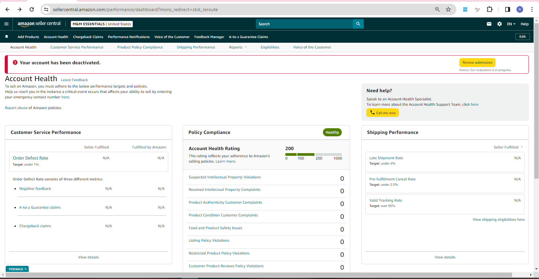This screenshot has width=539, height=279.
Task: Open Chargeback Claims in the favorites bar
Action: tap(88, 37)
